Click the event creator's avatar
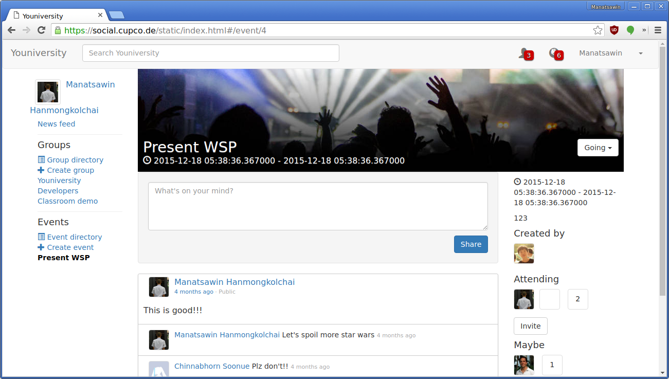 tap(524, 254)
